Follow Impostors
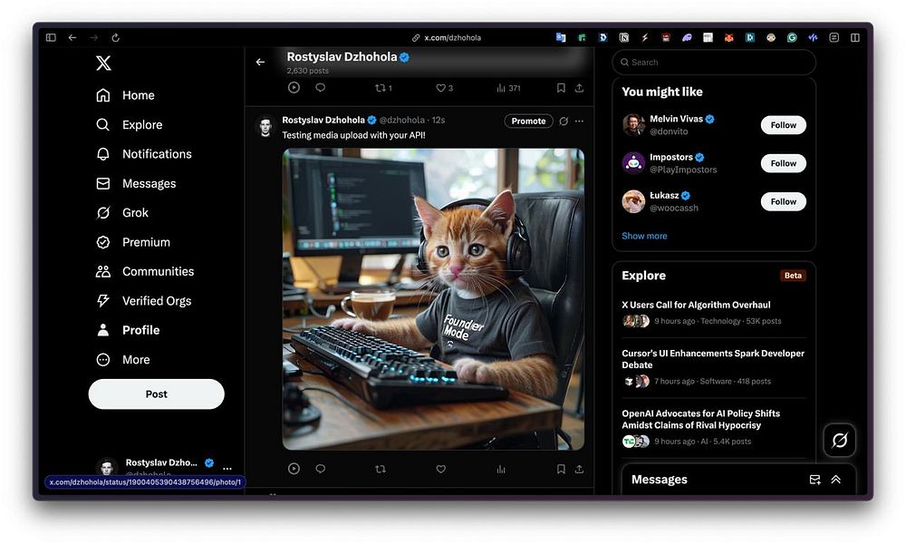This screenshot has height=544, width=906. (784, 163)
